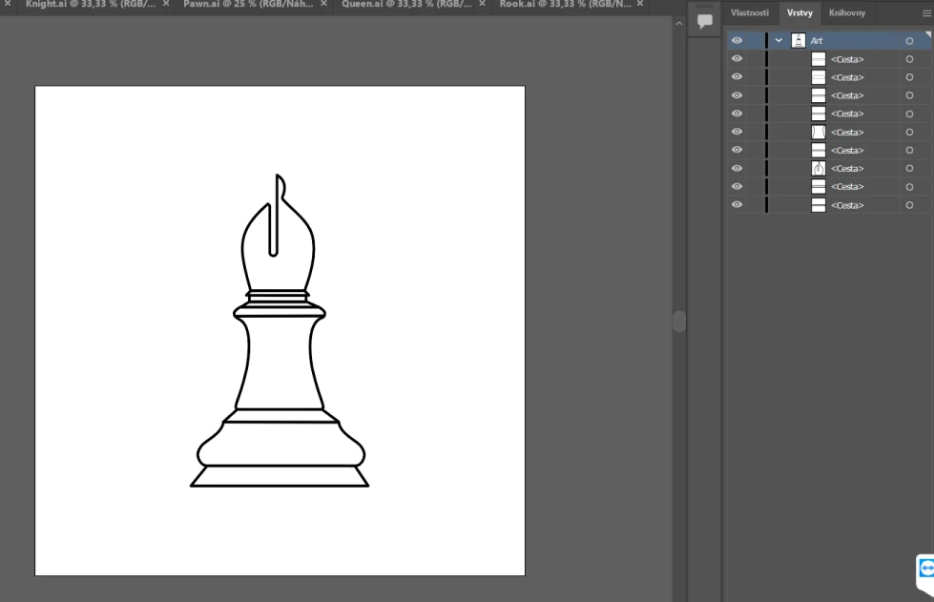Image resolution: width=934 pixels, height=602 pixels.
Task: Click the vertical canvas scrollbar thumb
Action: point(679,321)
